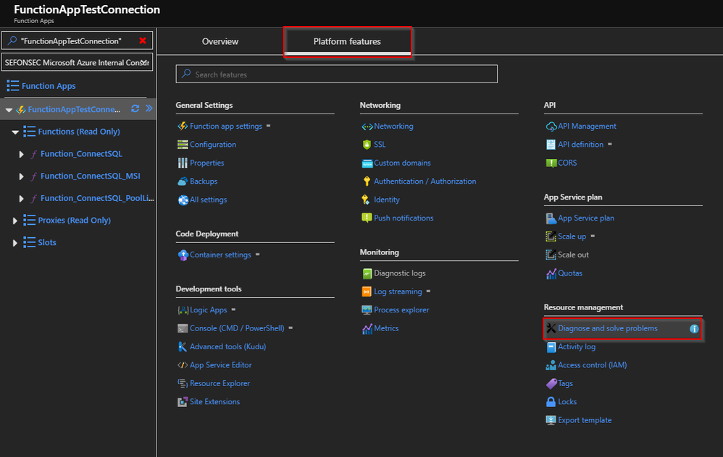Open the Configuration settings link
723x457 pixels.
tap(212, 145)
